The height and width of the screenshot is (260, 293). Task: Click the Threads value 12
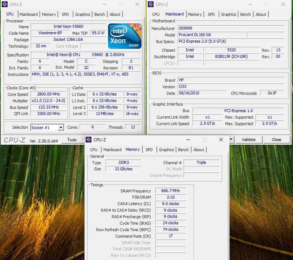click(x=133, y=127)
